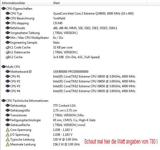
Task: Select the CPU Technische Informationen group heading
Action: tap(27, 101)
